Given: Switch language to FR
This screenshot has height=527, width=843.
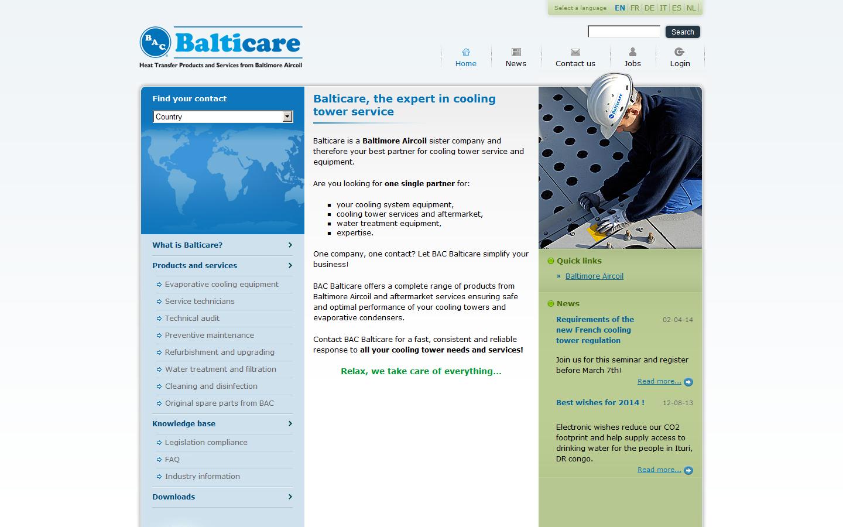Looking at the screenshot, I should coord(635,8).
